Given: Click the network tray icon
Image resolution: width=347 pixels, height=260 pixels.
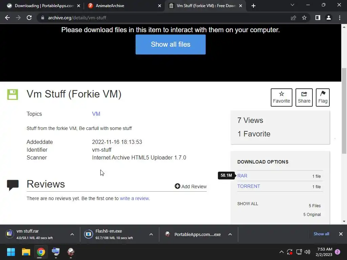Looking at the screenshot, I should coord(299,252).
